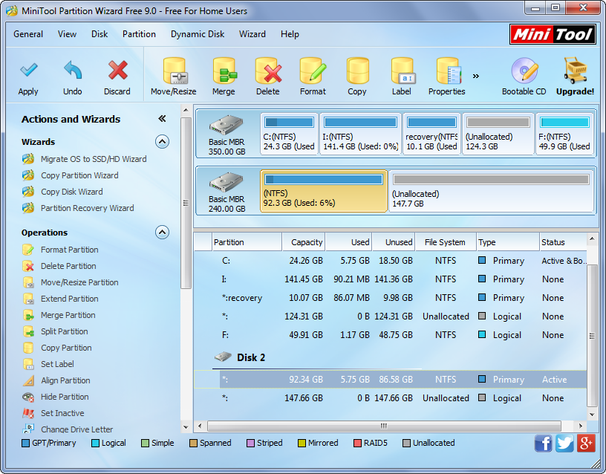Click Extend Partition in Operations
Viewport: 606px width, 474px height.
click(x=70, y=299)
